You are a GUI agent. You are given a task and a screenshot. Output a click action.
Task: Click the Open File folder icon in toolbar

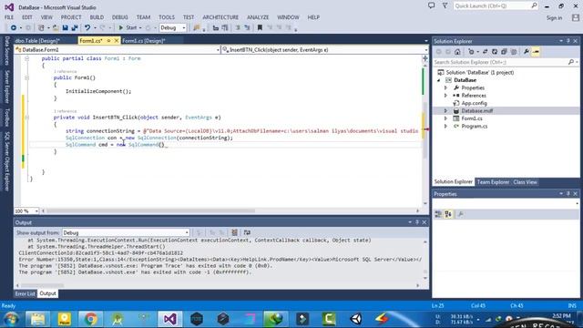[56, 28]
